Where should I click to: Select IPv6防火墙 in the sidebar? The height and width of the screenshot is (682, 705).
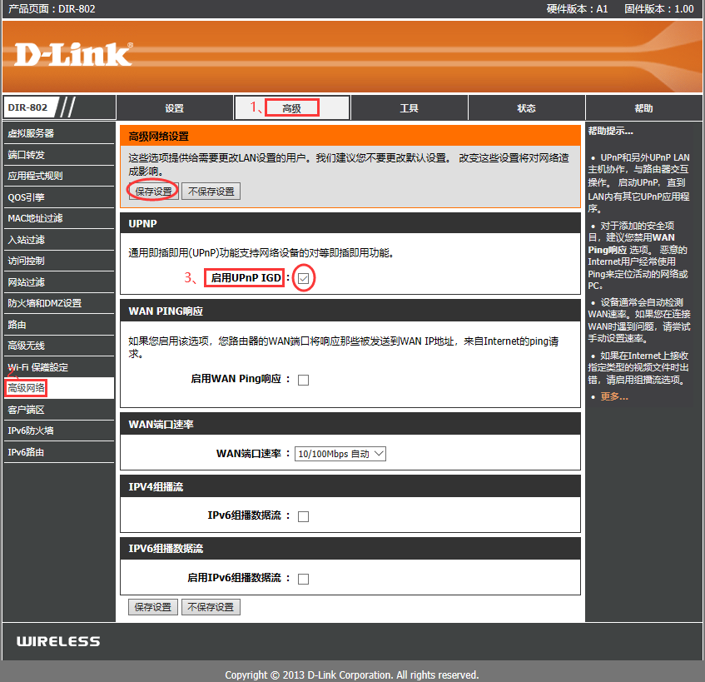(31, 431)
